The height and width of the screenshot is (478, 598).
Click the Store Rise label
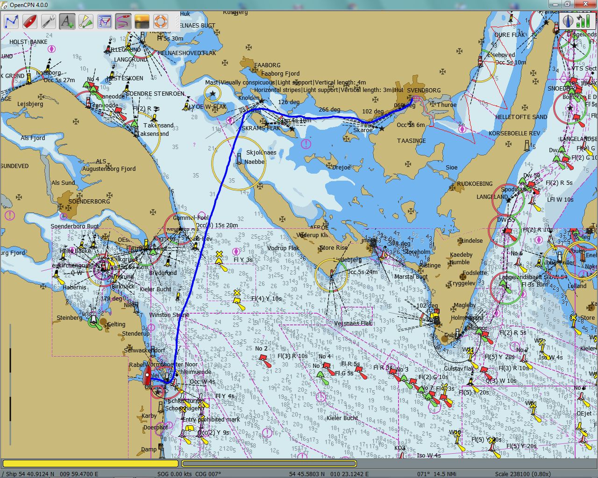point(334,248)
